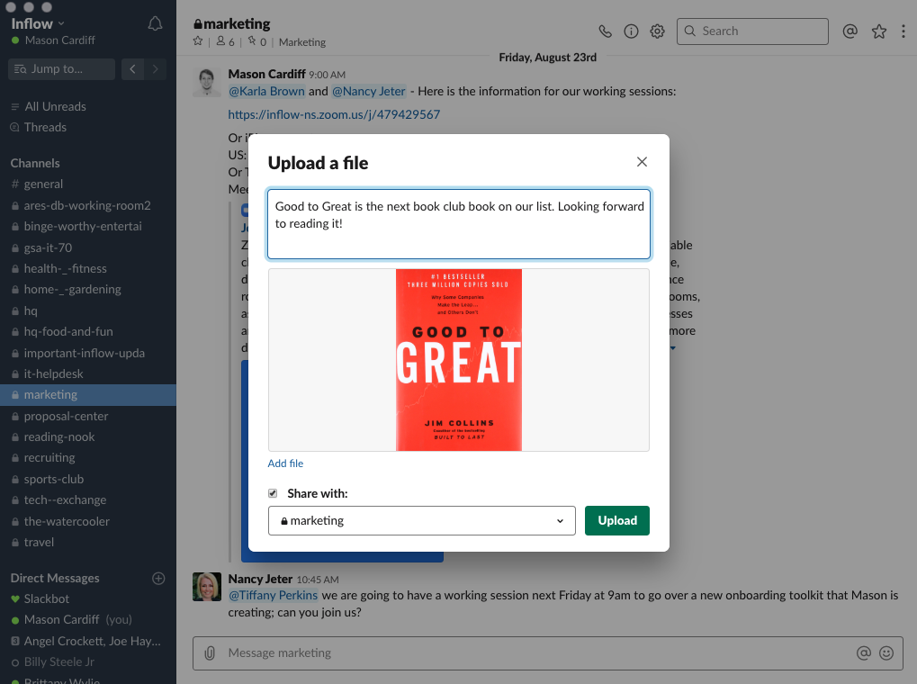
Task: Click the @Nancy Jeter mention
Action: (369, 91)
